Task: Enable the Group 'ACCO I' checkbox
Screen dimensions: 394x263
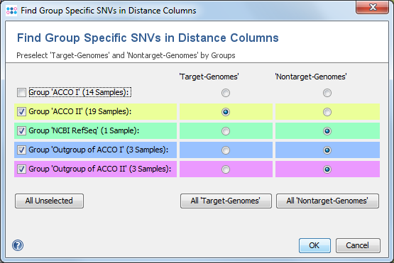Action: coord(21,92)
